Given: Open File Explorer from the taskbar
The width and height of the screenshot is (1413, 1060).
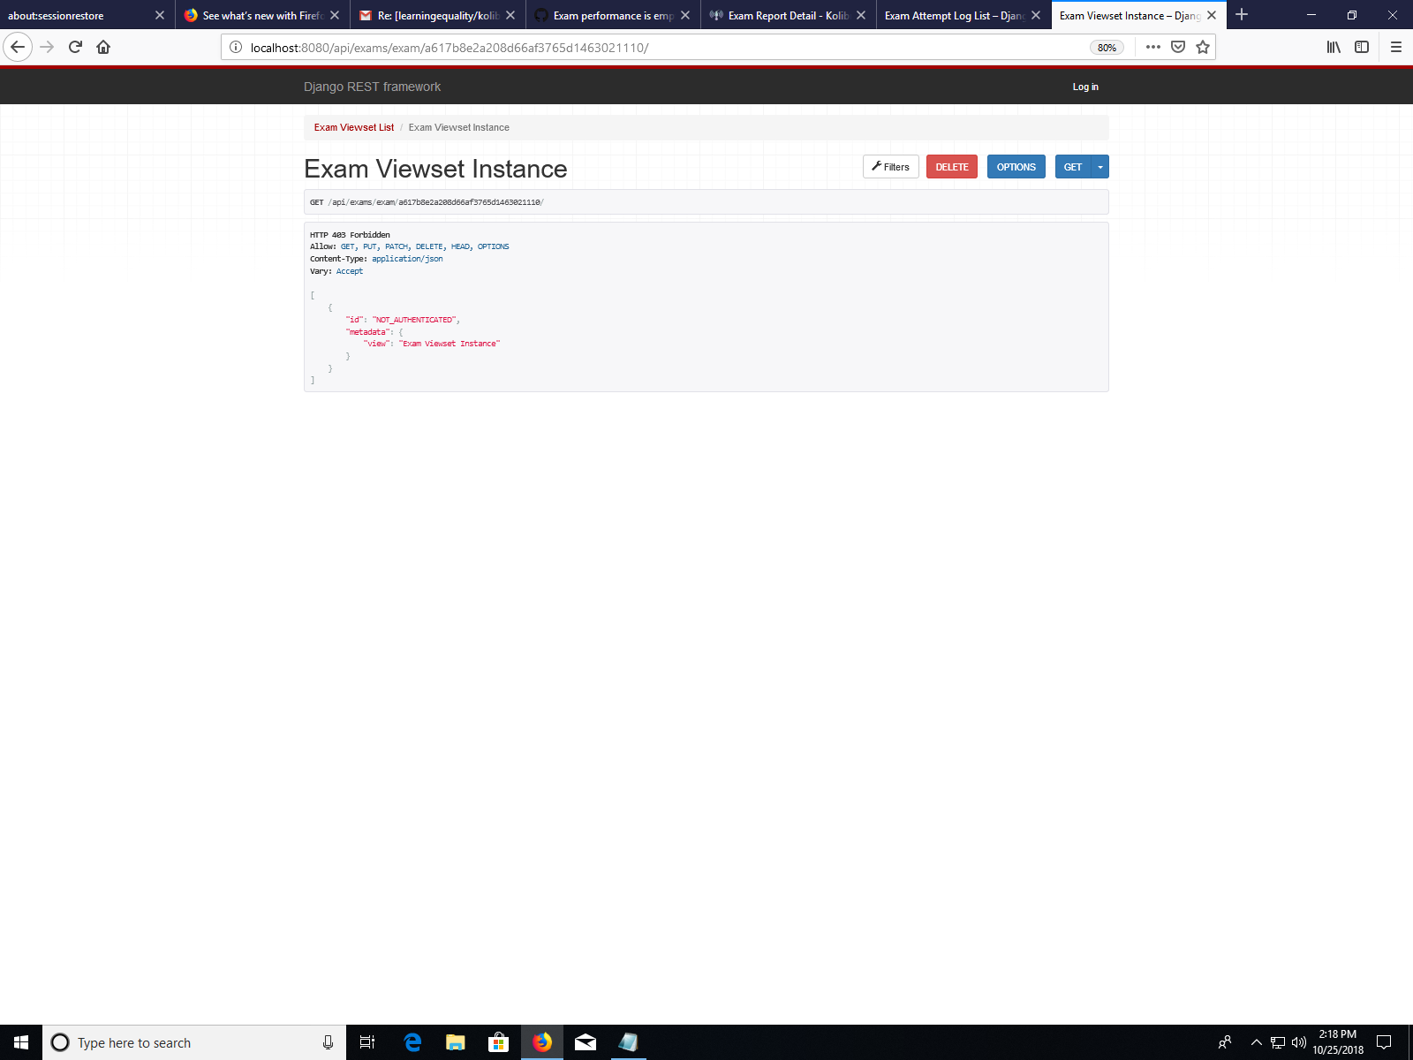Looking at the screenshot, I should 455,1042.
